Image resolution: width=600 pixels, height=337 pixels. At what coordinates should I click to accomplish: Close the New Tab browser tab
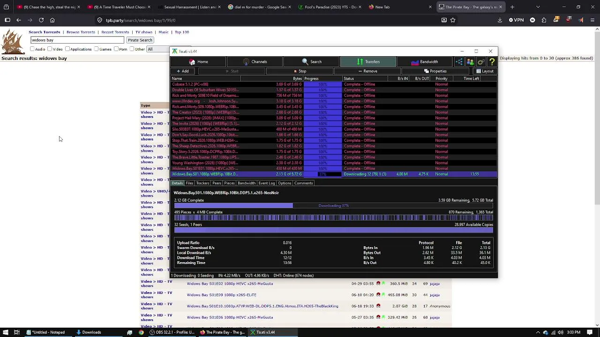pos(430,7)
